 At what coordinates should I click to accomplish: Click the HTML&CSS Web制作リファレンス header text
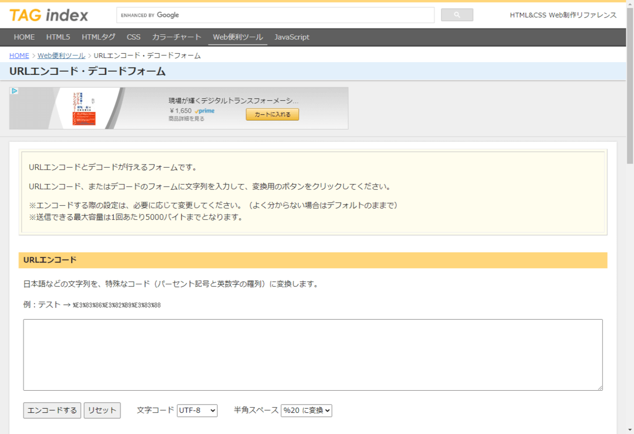[x=563, y=15]
